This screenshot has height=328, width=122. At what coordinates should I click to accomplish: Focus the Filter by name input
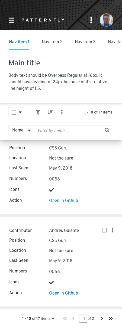tap(69, 130)
